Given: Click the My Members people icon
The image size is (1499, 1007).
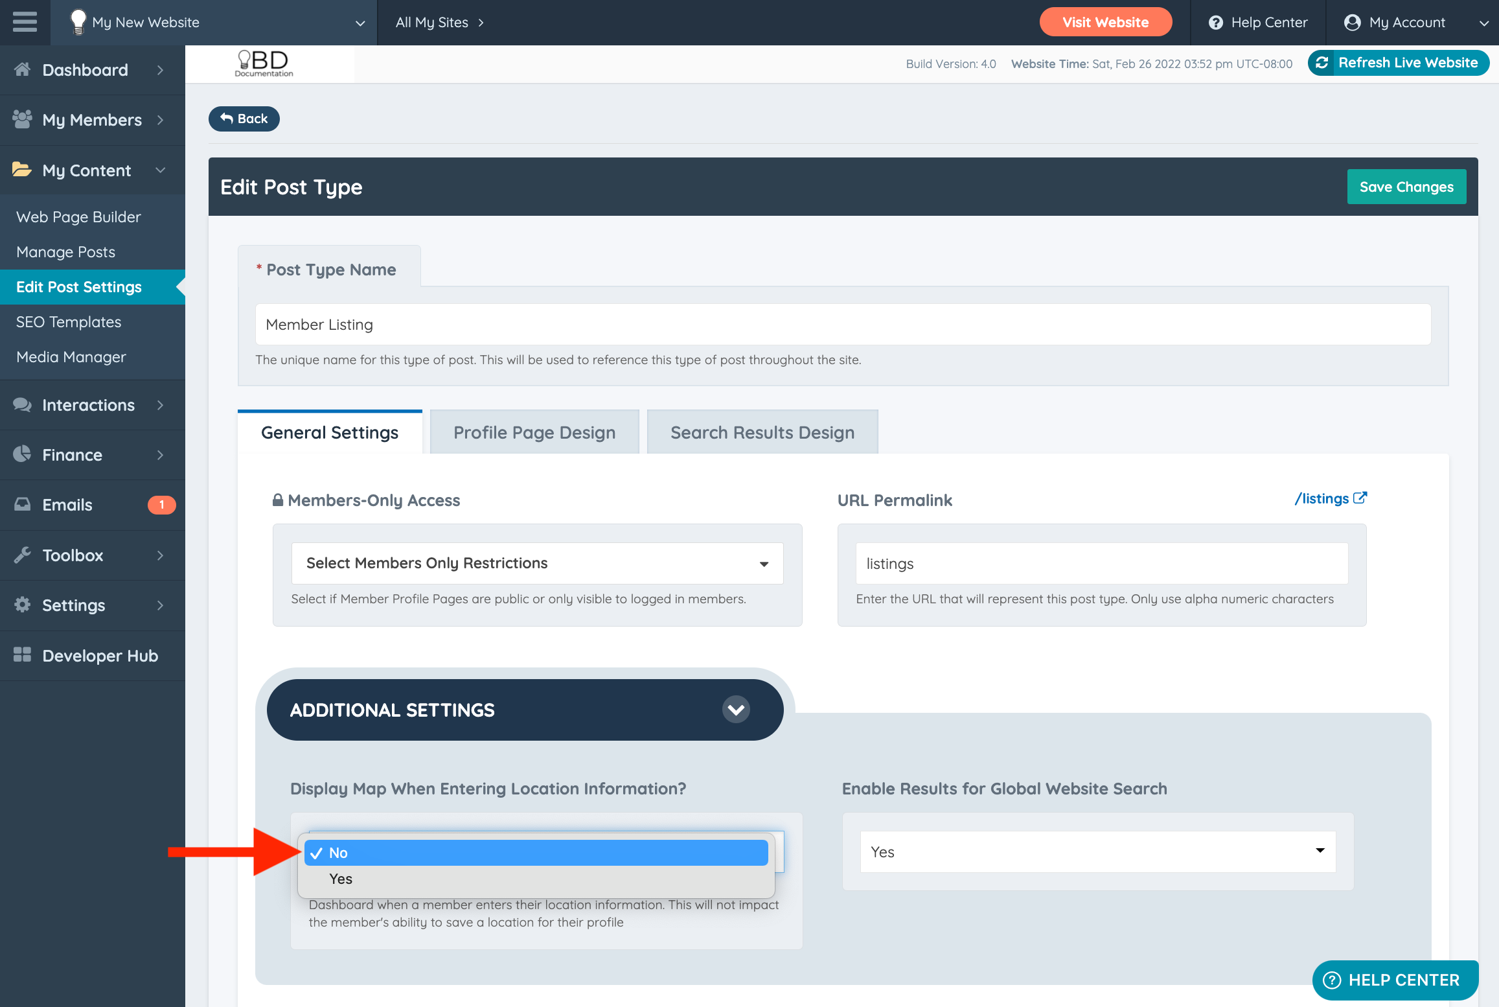Looking at the screenshot, I should click(22, 119).
